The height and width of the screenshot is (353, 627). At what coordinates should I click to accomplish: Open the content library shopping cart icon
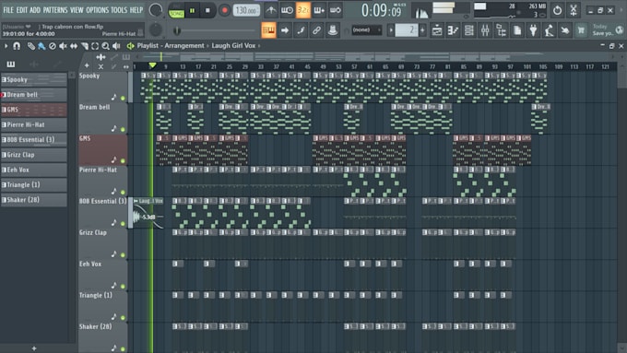point(581,30)
